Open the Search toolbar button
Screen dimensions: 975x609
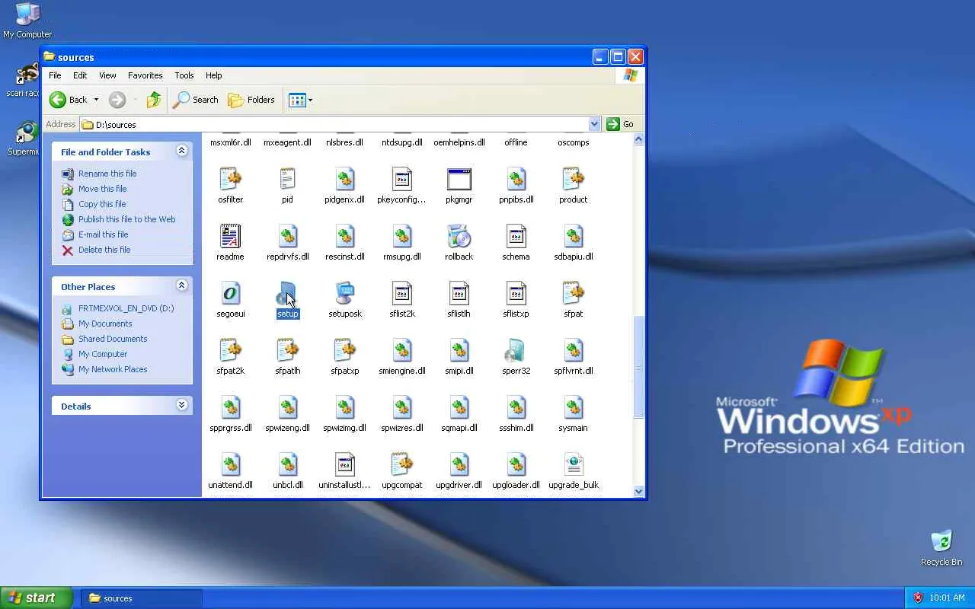tap(196, 100)
